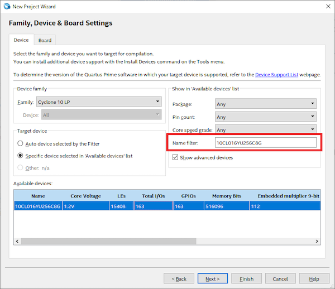Select Auto device selected by the Fitter
Image resolution: width=335 pixels, height=289 pixels.
coord(21,143)
